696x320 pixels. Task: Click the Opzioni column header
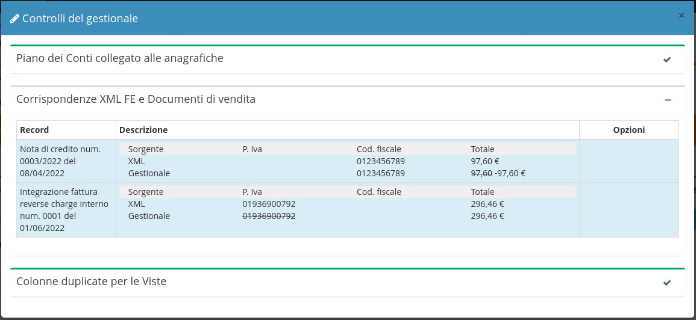tap(629, 130)
